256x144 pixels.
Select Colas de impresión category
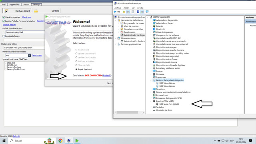coord(164,32)
